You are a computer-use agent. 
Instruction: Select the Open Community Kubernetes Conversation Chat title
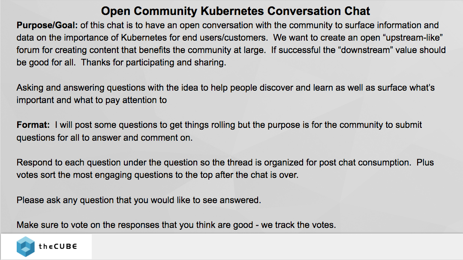click(235, 11)
